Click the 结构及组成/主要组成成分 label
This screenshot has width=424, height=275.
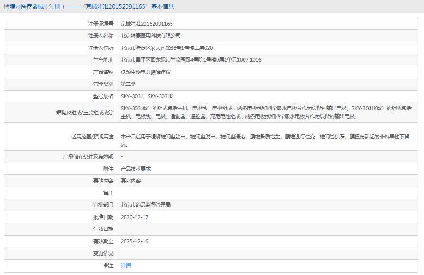pos(85,112)
